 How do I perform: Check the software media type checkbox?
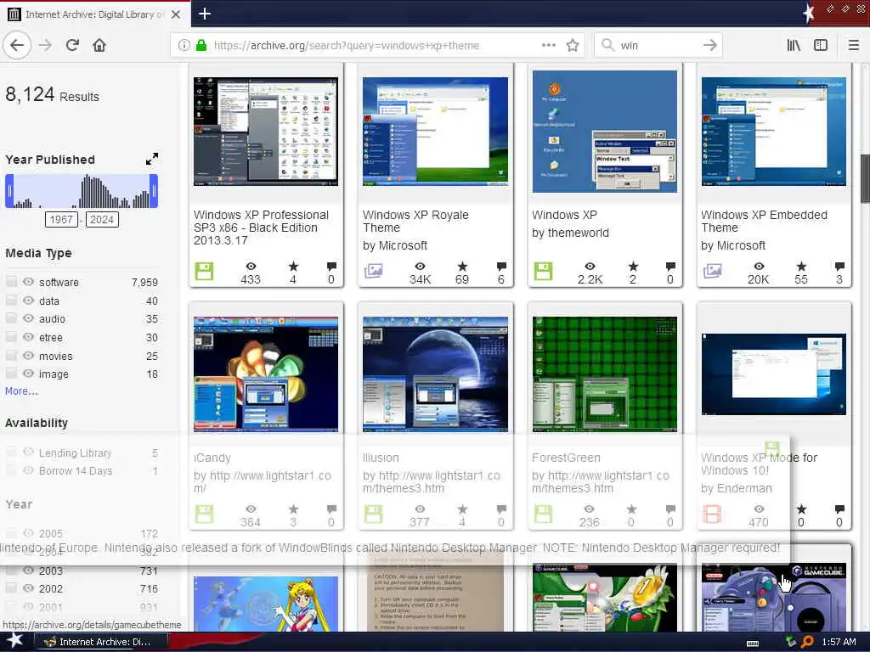11,282
